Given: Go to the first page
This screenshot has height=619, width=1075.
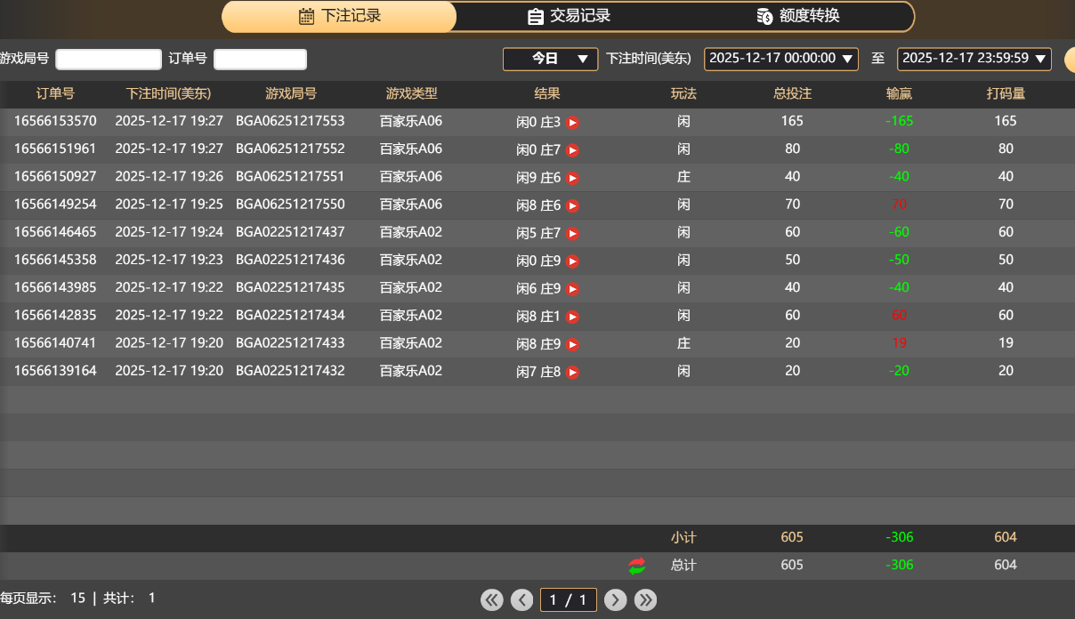Looking at the screenshot, I should click(492, 600).
